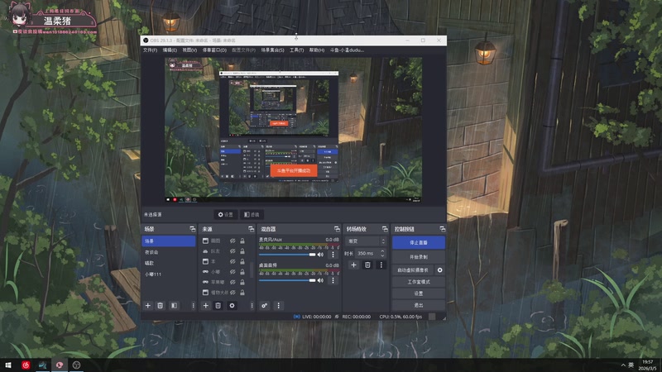The height and width of the screenshot is (372, 662).
Task: Open the 编辑(E) menu
Action: [x=170, y=50]
